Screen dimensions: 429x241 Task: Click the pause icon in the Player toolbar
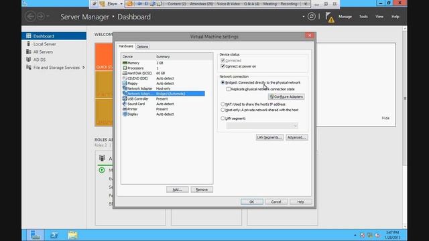pyautogui.click(x=146, y=4)
